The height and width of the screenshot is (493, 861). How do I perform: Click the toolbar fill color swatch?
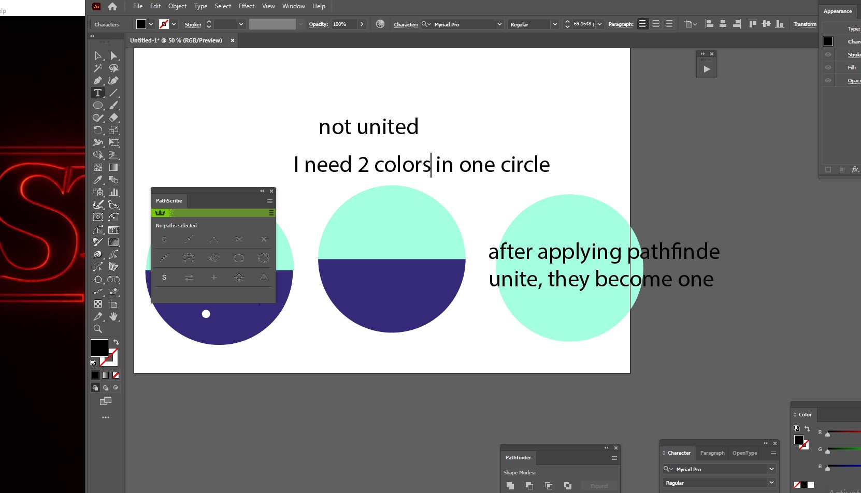point(99,348)
